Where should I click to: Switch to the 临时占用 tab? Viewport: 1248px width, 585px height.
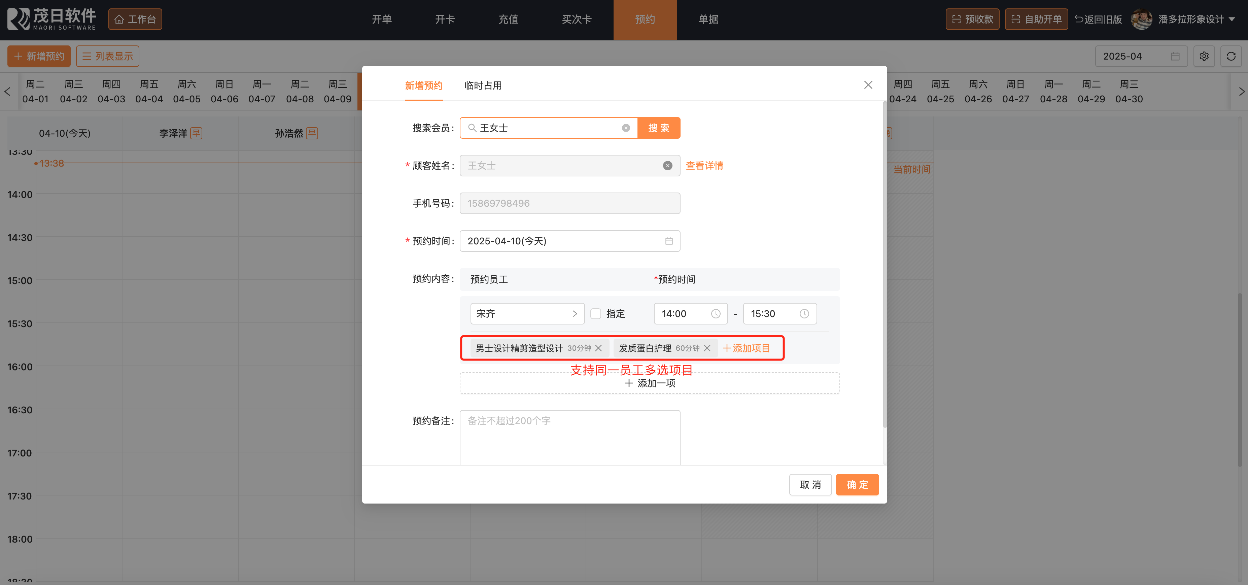483,86
